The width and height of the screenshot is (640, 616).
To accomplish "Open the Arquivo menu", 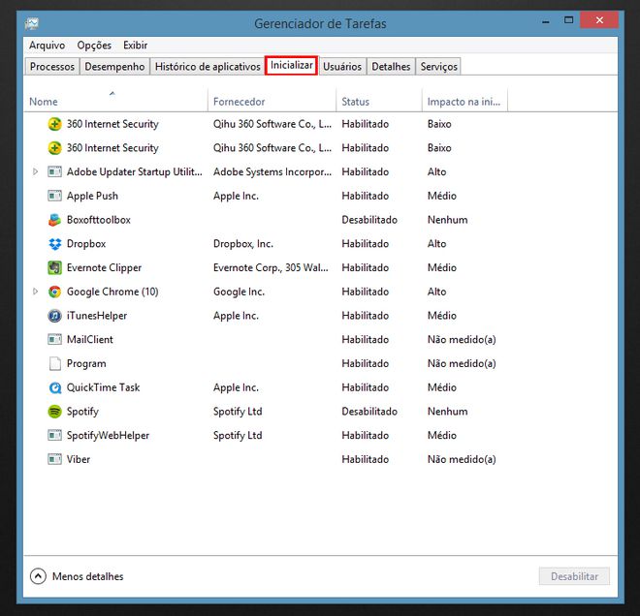I will click(x=47, y=46).
